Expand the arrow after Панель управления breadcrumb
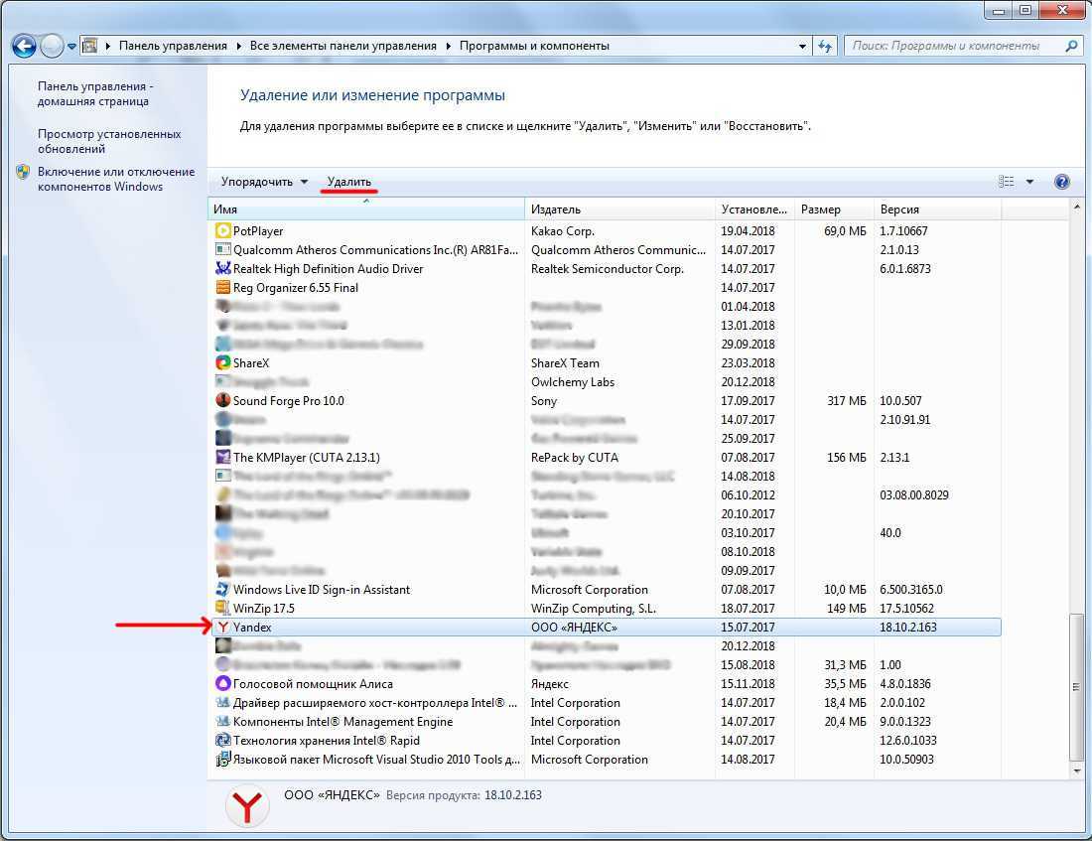The height and width of the screenshot is (841, 1092). pos(238,46)
